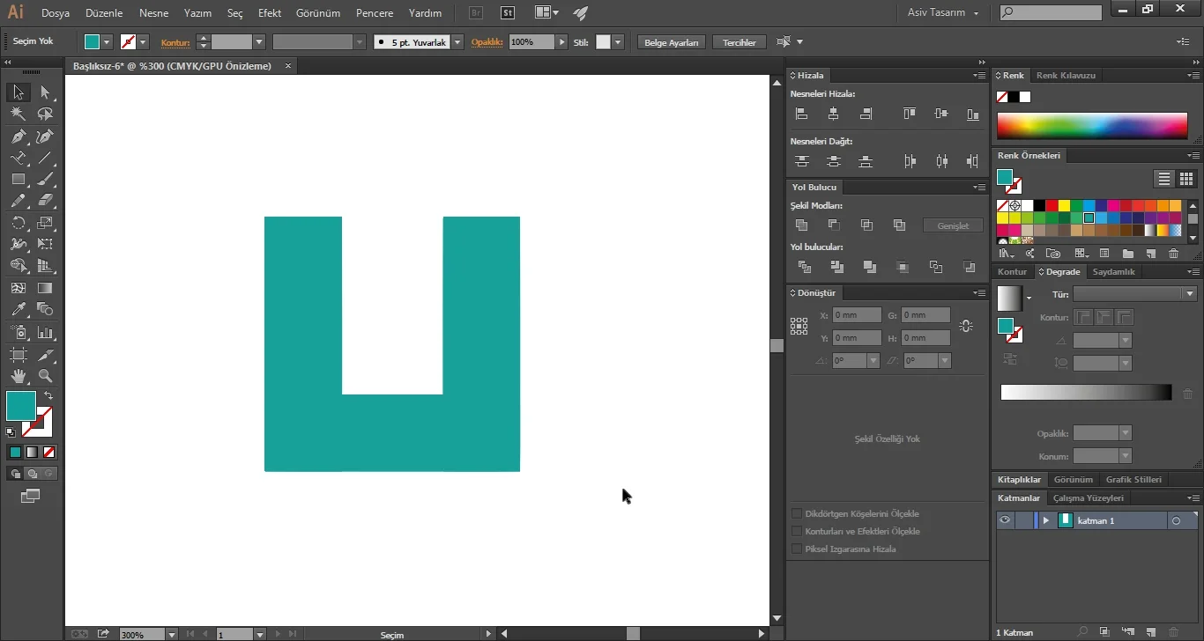Open the arrange documents dropdown
The height and width of the screenshot is (641, 1204).
(x=546, y=13)
